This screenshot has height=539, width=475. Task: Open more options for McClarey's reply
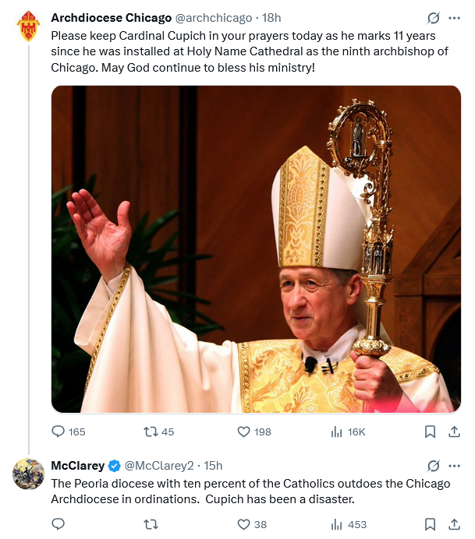click(x=455, y=466)
